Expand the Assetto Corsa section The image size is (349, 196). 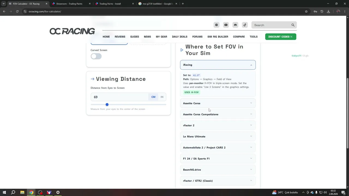tap(218, 103)
